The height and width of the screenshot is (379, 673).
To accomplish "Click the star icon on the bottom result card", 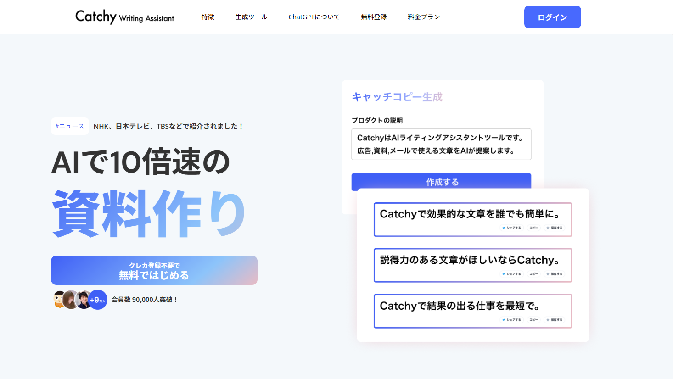I will pos(548,319).
